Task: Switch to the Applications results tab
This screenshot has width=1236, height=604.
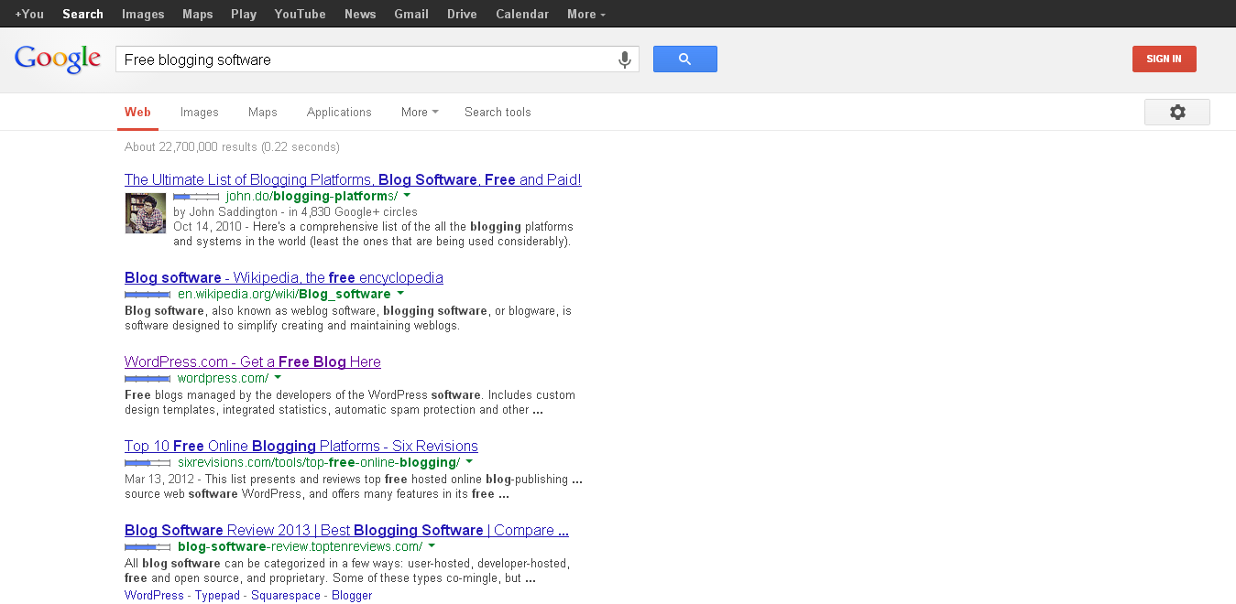Action: tap(339, 112)
